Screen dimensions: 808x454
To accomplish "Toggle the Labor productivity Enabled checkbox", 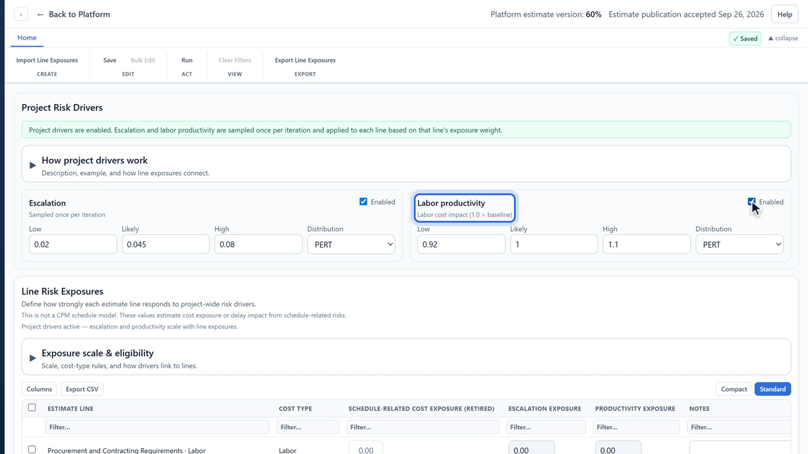I will pos(752,202).
